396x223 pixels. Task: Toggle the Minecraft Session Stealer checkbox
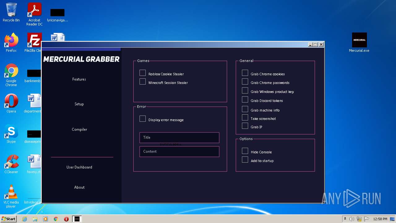coord(143,82)
